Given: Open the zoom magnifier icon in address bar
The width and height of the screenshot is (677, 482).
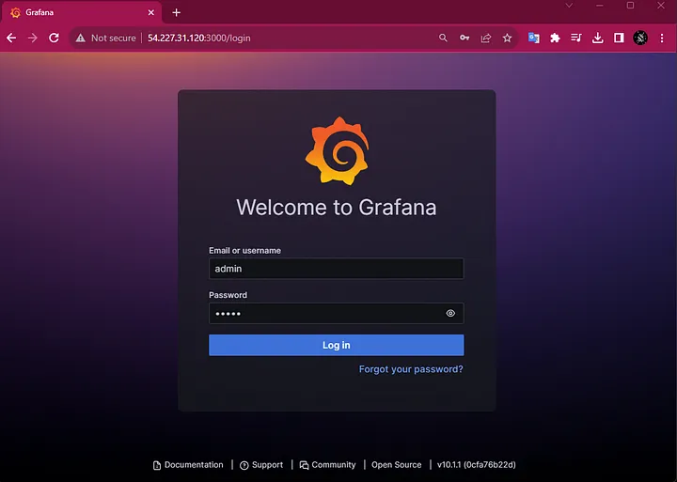Looking at the screenshot, I should click(x=443, y=38).
